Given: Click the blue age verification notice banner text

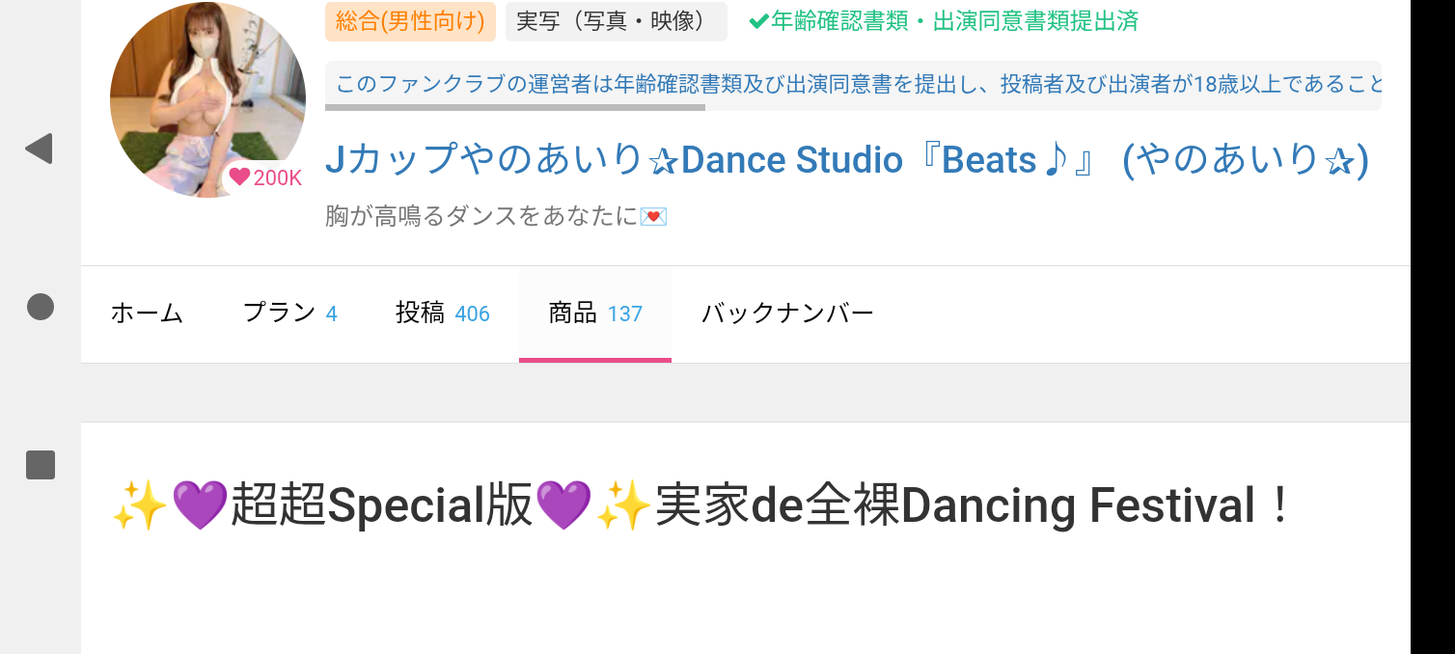Looking at the screenshot, I should click(854, 84).
